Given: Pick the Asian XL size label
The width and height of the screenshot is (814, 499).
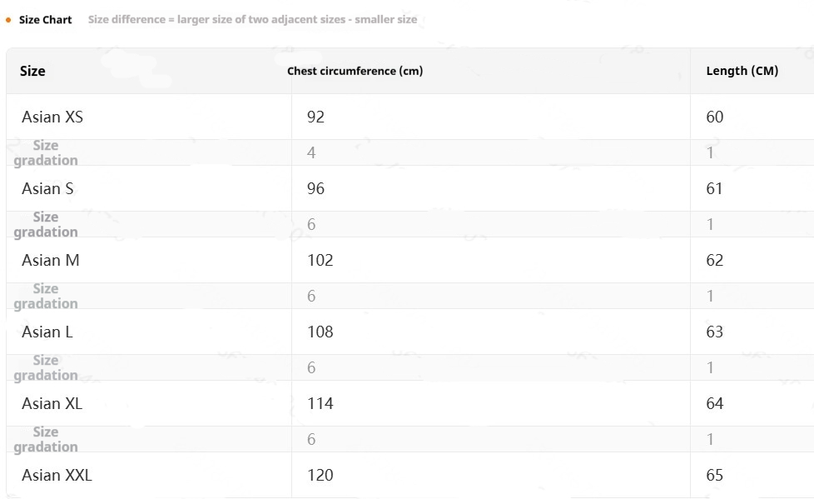Looking at the screenshot, I should (52, 403).
